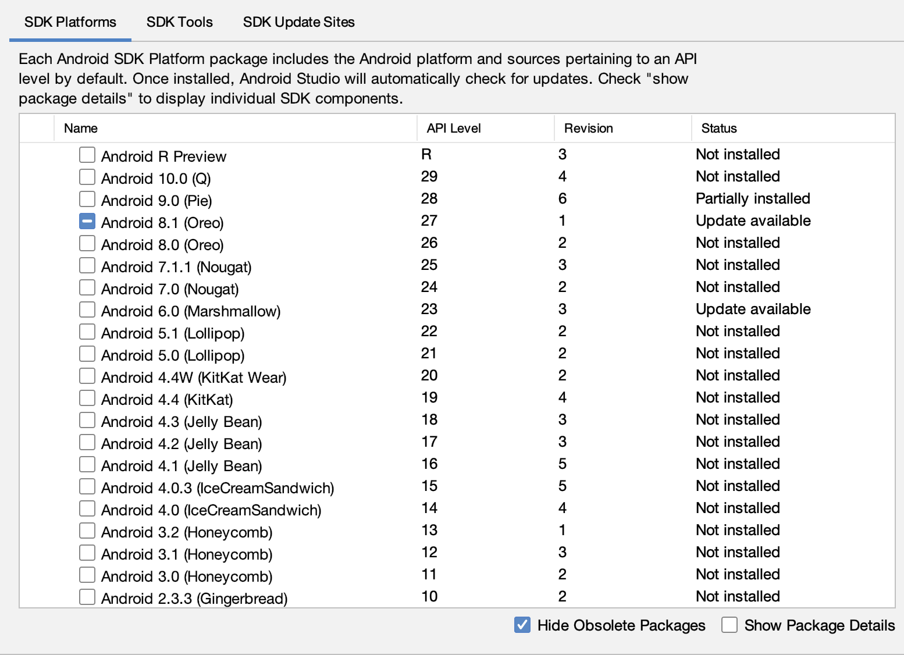Select Android 6.0 (Marshmallow) checkbox
Image resolution: width=904 pixels, height=655 pixels.
[x=87, y=309]
